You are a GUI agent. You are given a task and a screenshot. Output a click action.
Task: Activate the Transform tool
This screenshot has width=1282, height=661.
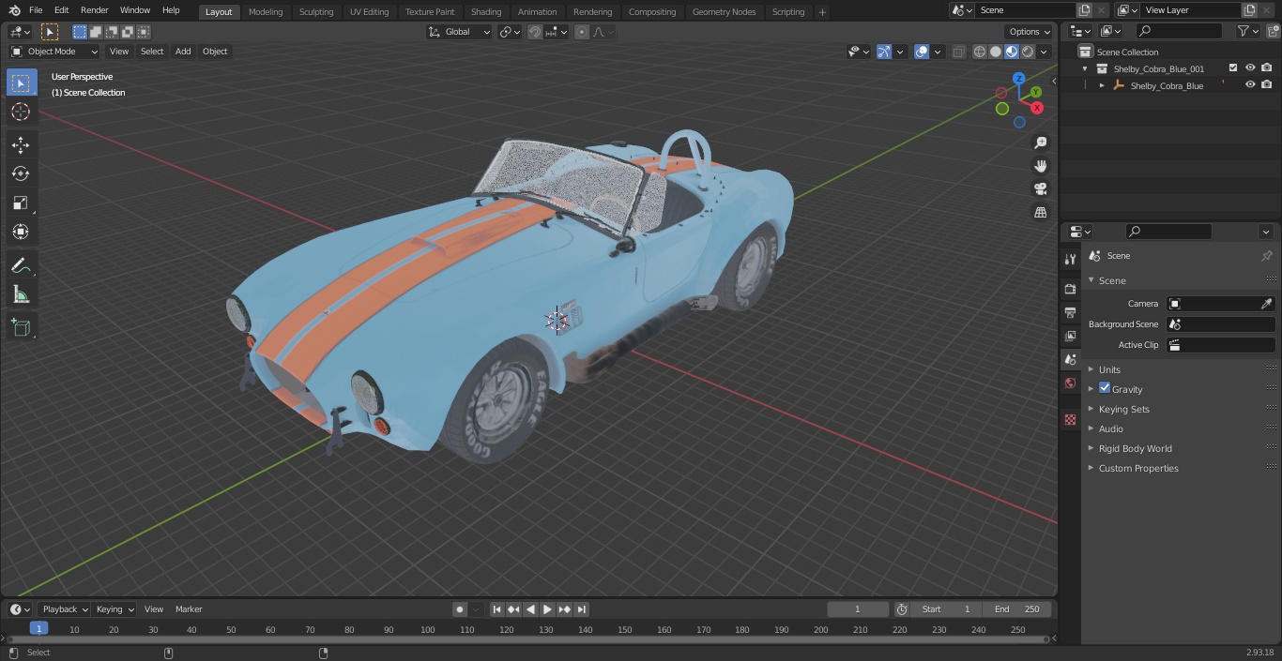click(x=21, y=232)
